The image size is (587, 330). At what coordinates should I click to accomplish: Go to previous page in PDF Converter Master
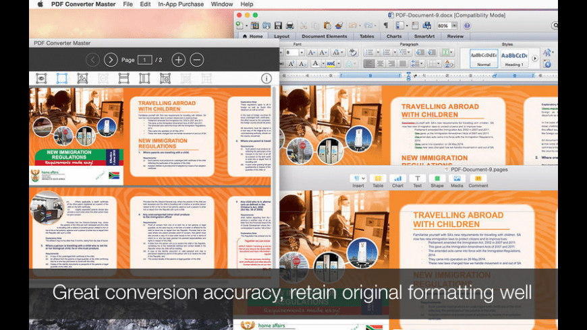(x=92, y=60)
